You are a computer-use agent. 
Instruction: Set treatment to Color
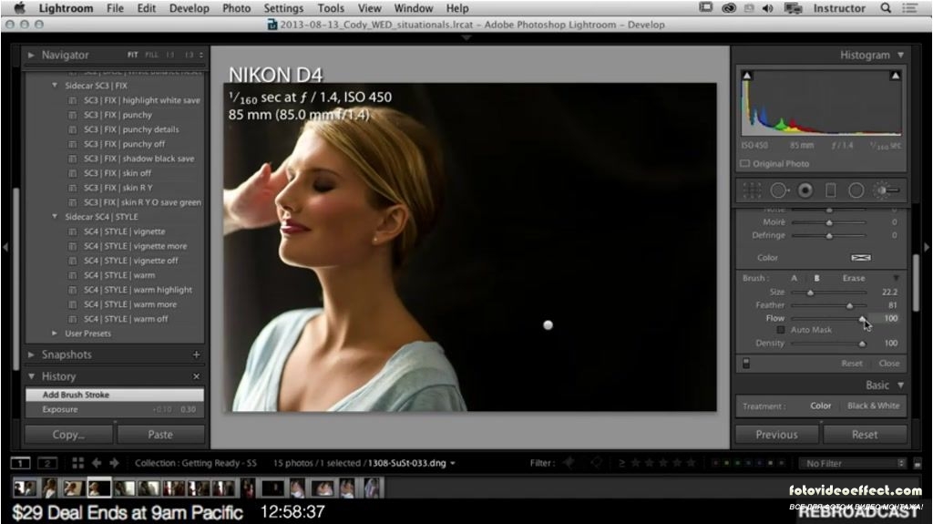point(821,406)
